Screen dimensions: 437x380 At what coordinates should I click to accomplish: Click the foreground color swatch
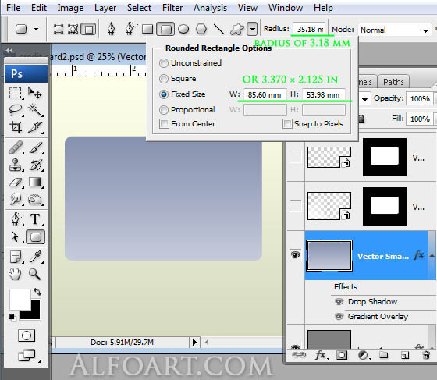click(x=20, y=300)
